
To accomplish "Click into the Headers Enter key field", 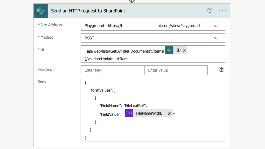I will click(x=112, y=70).
